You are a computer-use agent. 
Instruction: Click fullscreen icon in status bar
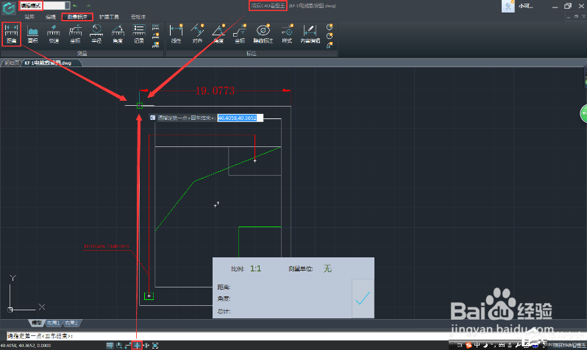pos(155,346)
